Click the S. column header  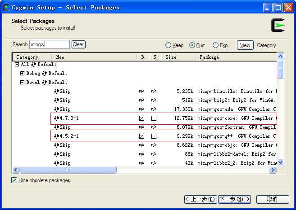pos(155,57)
